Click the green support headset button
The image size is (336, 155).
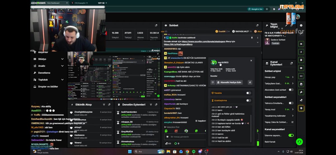click(x=300, y=142)
